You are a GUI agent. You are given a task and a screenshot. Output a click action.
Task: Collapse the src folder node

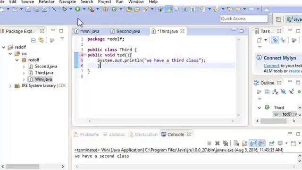(10, 54)
